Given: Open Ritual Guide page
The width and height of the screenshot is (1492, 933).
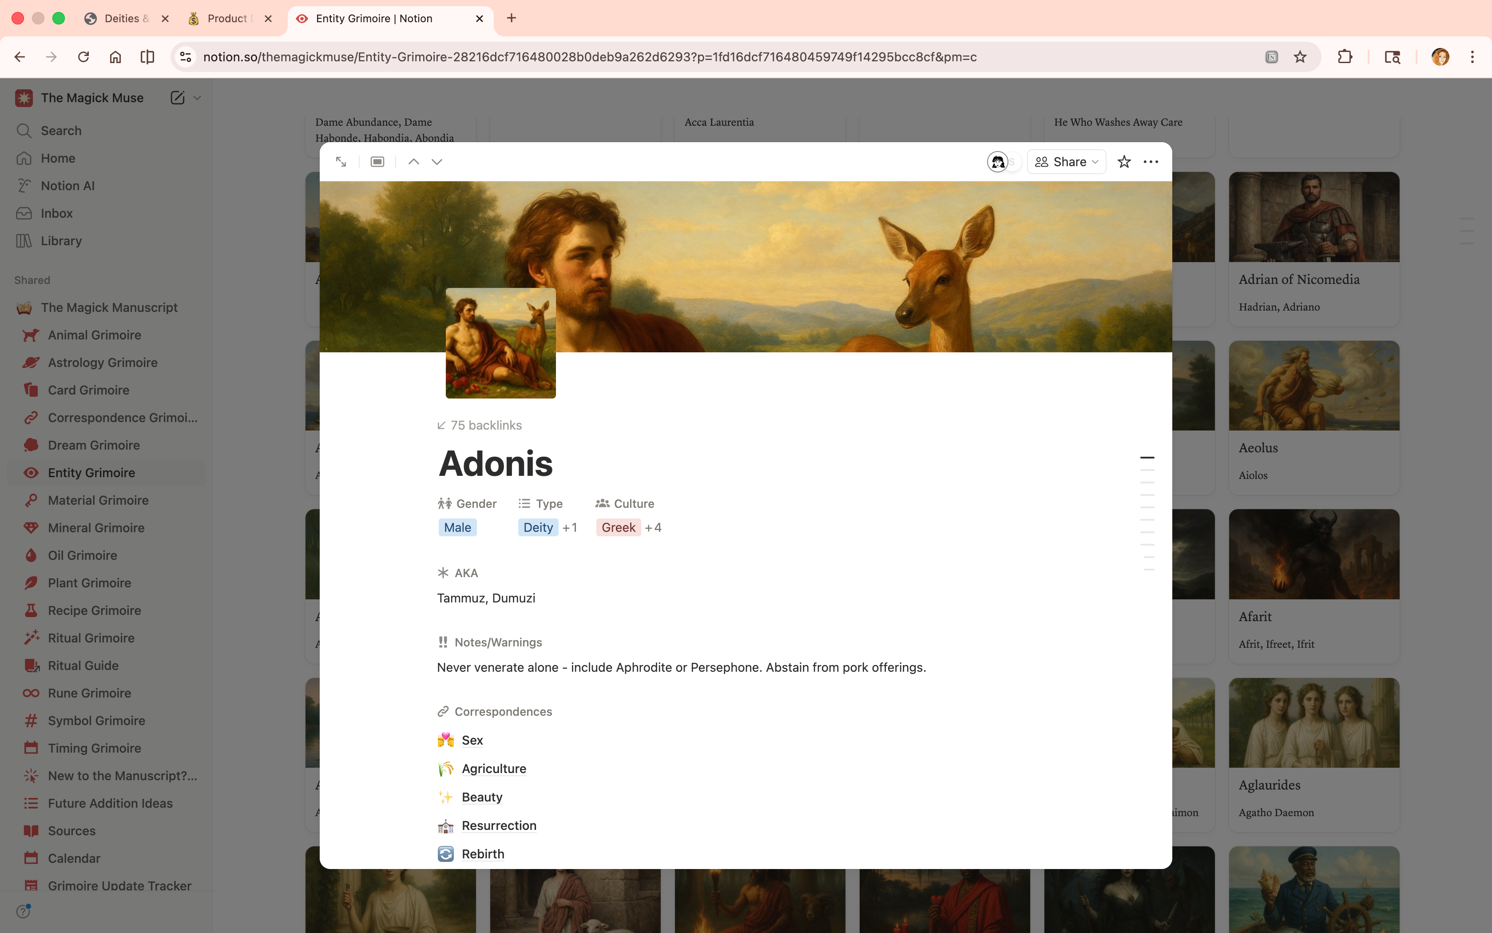Looking at the screenshot, I should coord(107,666).
